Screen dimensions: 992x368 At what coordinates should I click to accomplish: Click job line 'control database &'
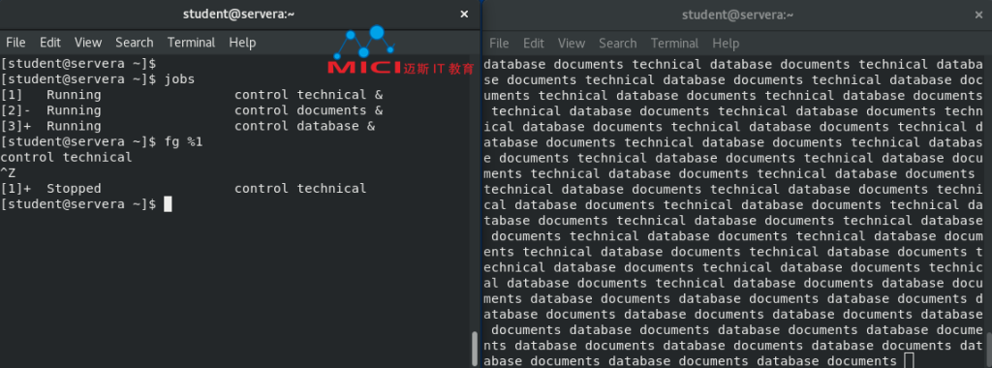(305, 126)
